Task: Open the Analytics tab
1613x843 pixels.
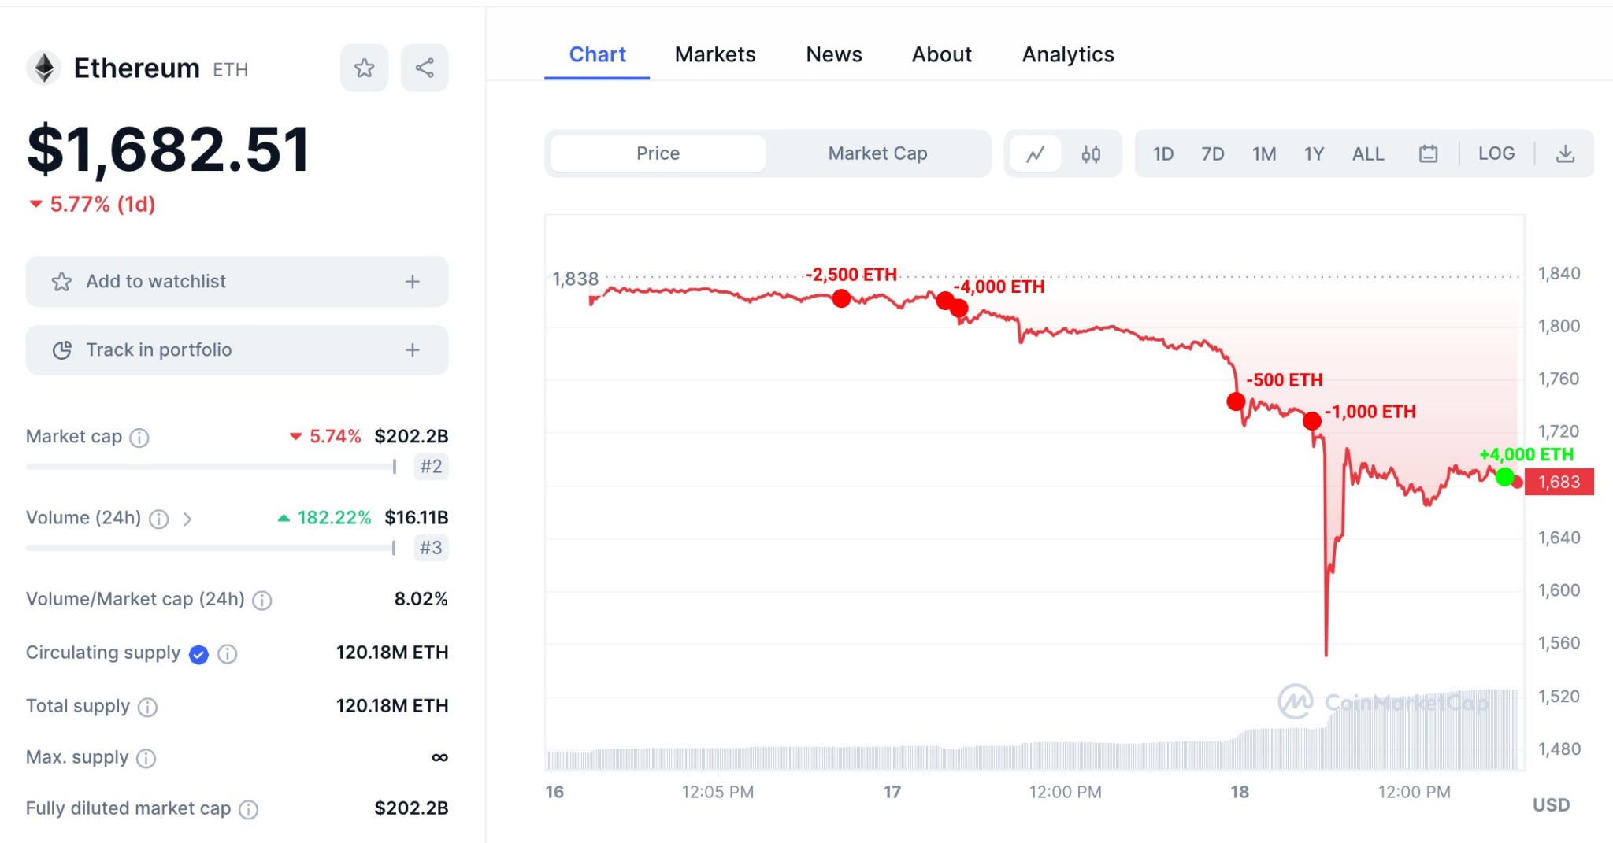Action: (1067, 54)
